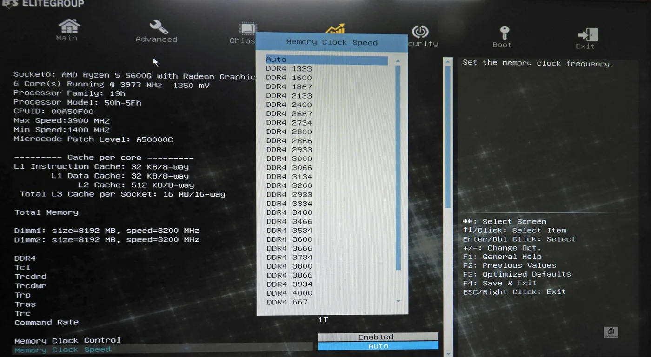Viewport: 651px width, 357px height.
Task: Select DDR4 667 option
Action: [x=286, y=302]
